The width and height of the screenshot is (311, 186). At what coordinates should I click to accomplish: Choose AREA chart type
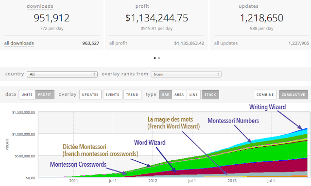pyautogui.click(x=179, y=94)
